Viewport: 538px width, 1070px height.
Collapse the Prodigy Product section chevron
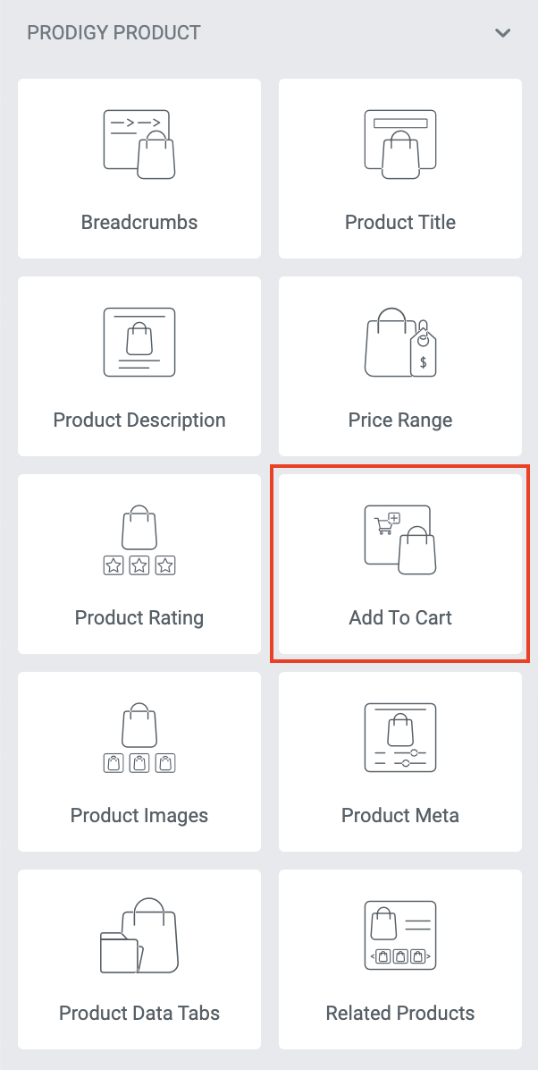[x=503, y=33]
